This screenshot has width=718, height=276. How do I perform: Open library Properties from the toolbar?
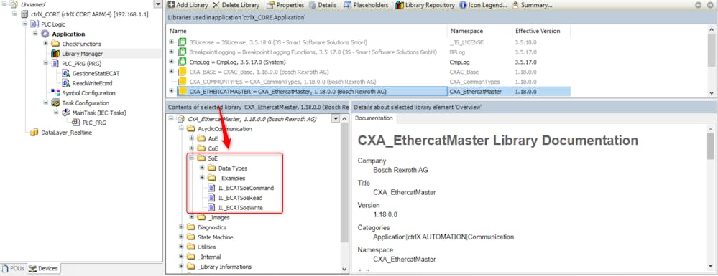click(x=285, y=5)
